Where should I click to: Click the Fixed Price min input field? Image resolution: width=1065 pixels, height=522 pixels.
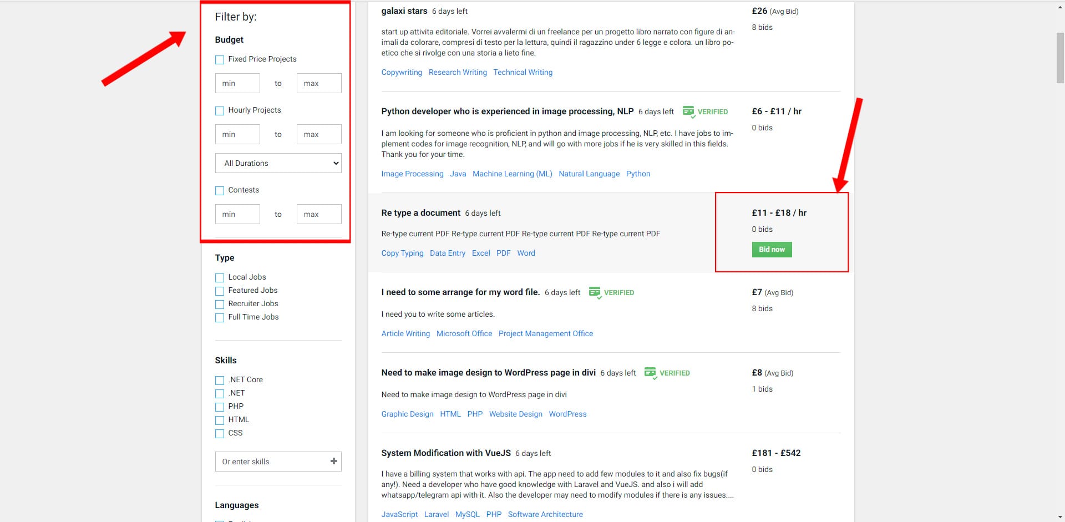237,83
